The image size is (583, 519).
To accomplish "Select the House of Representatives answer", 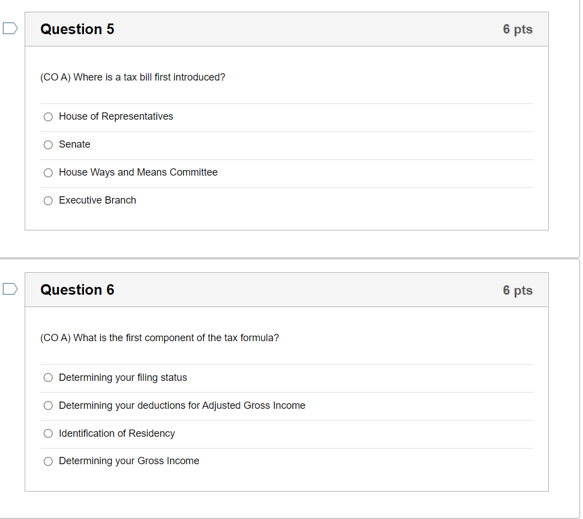I will pyautogui.click(x=48, y=116).
